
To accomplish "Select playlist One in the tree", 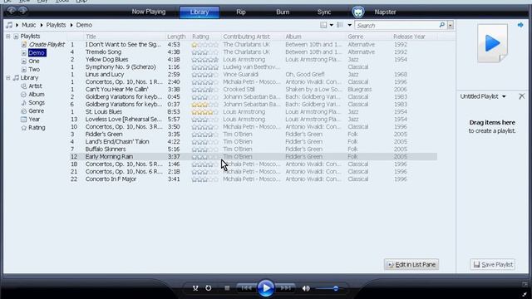I will point(33,61).
